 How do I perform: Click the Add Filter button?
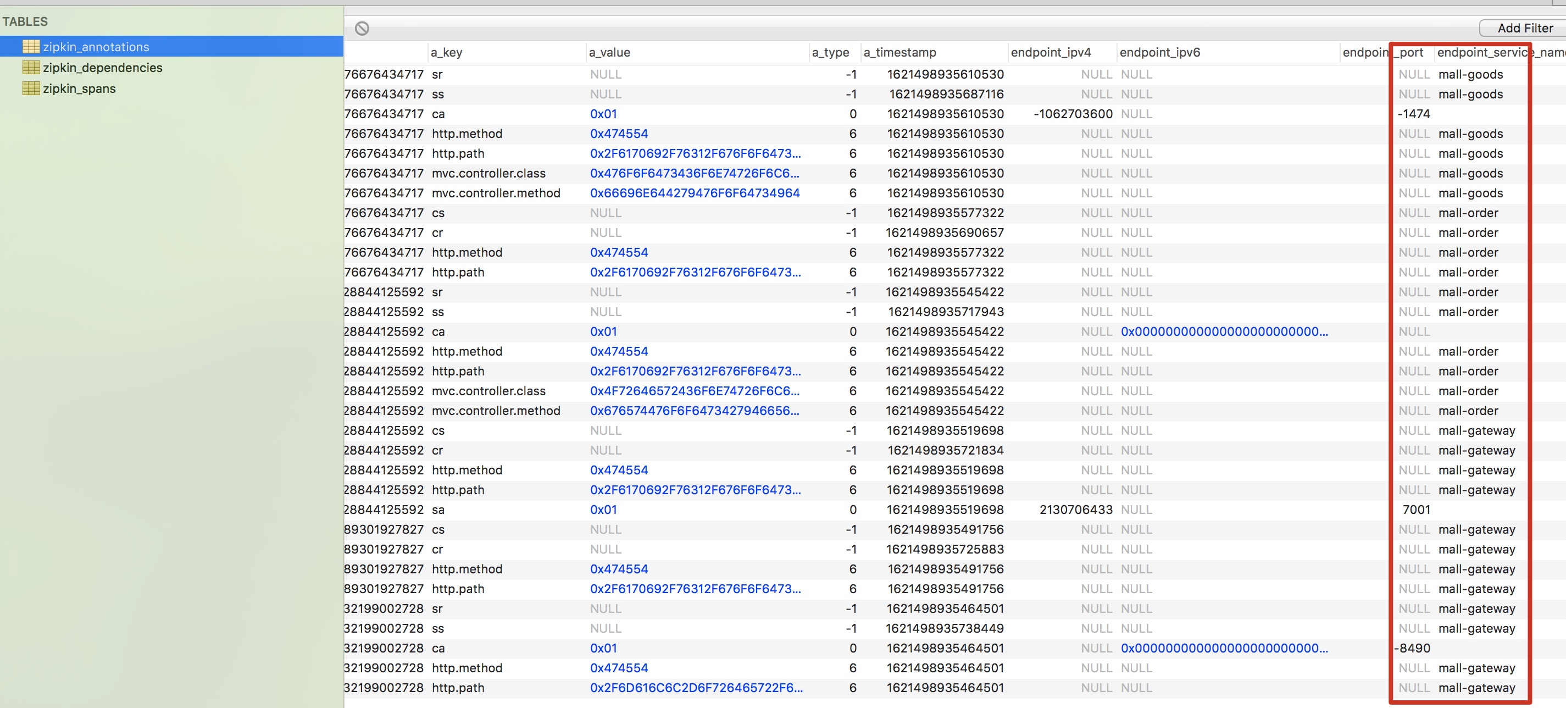pos(1525,28)
